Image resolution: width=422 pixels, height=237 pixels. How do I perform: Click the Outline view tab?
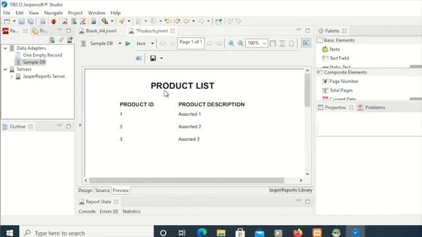[17, 126]
